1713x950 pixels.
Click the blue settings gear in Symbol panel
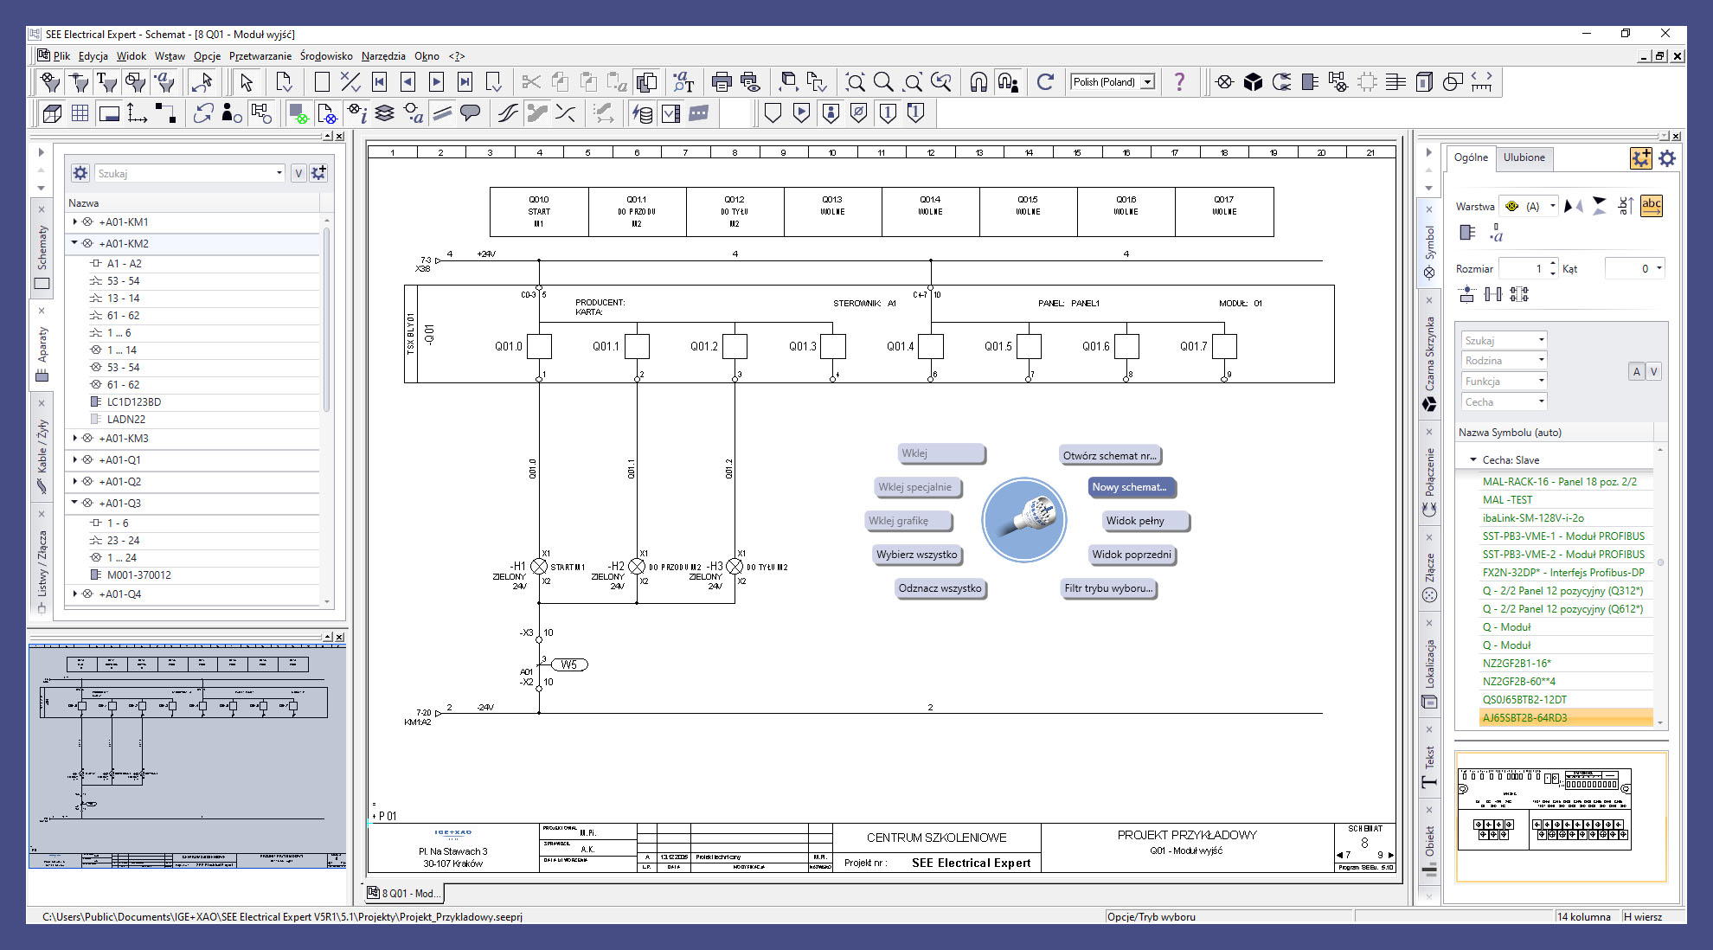pos(1667,158)
